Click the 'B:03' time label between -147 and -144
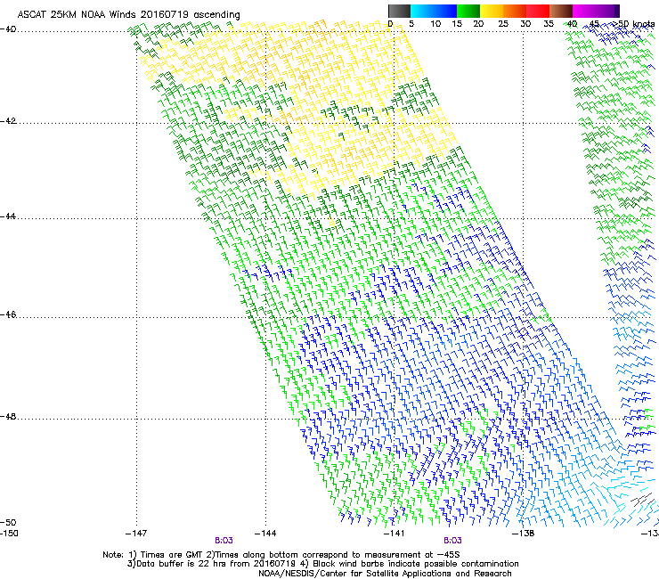Screen dimensions: 659x579 (224, 541)
